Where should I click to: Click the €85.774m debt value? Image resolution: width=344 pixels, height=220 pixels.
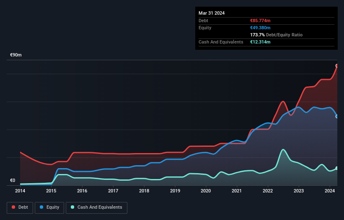tap(260, 20)
